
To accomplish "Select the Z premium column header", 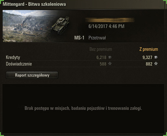I will [149, 49].
